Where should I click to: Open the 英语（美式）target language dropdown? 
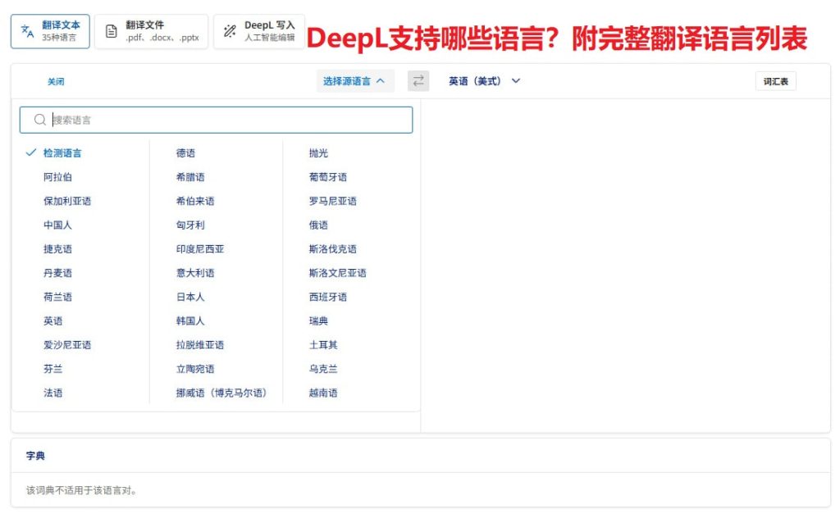click(x=484, y=81)
